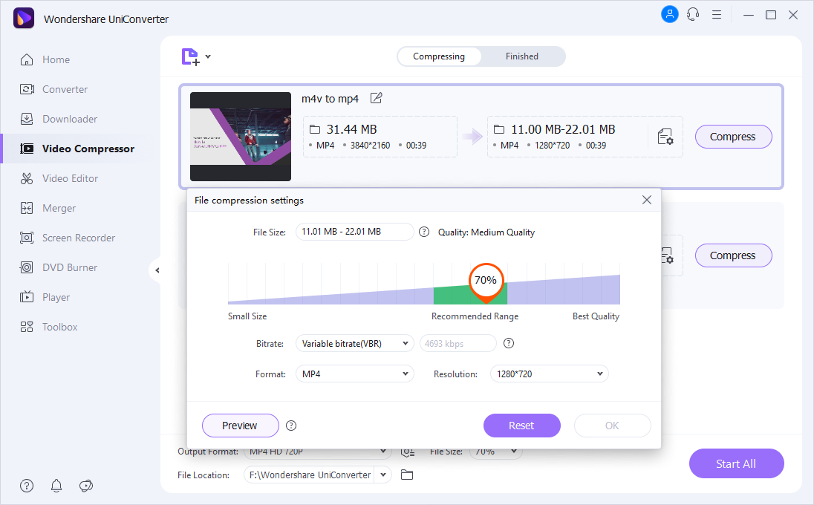Click the help icon next to Preview
The width and height of the screenshot is (814, 505).
[x=291, y=426]
